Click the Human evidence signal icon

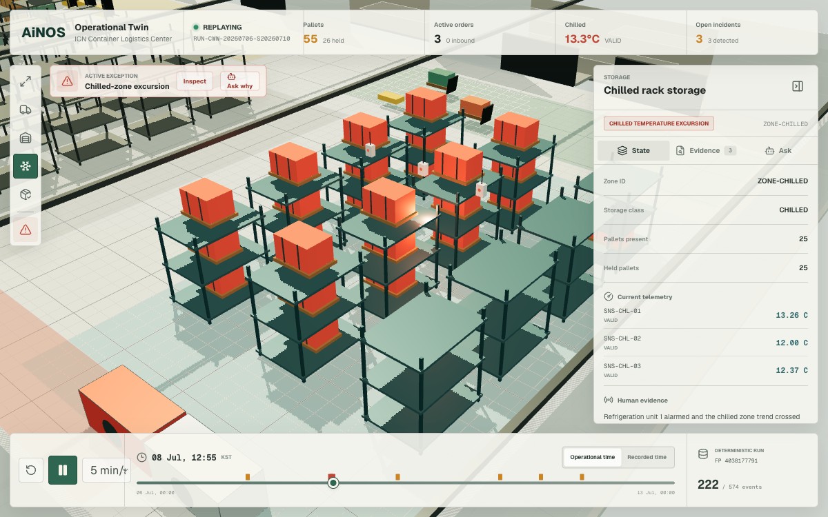tap(609, 400)
